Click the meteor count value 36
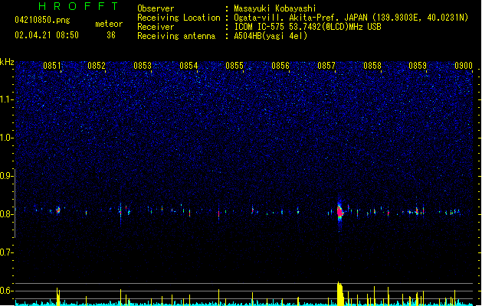 tap(111, 35)
